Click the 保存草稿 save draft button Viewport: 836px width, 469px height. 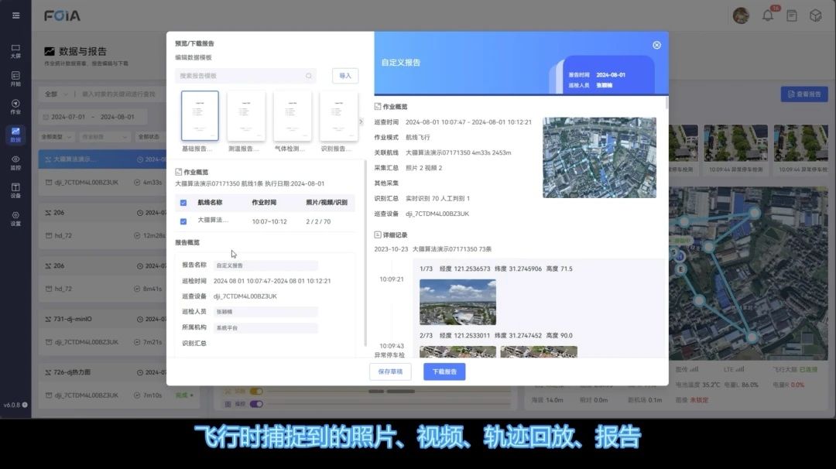click(390, 371)
